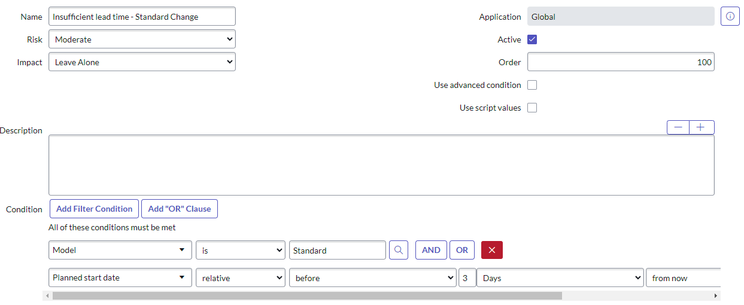
Task: Uncheck the Active checkbox
Action: 532,39
